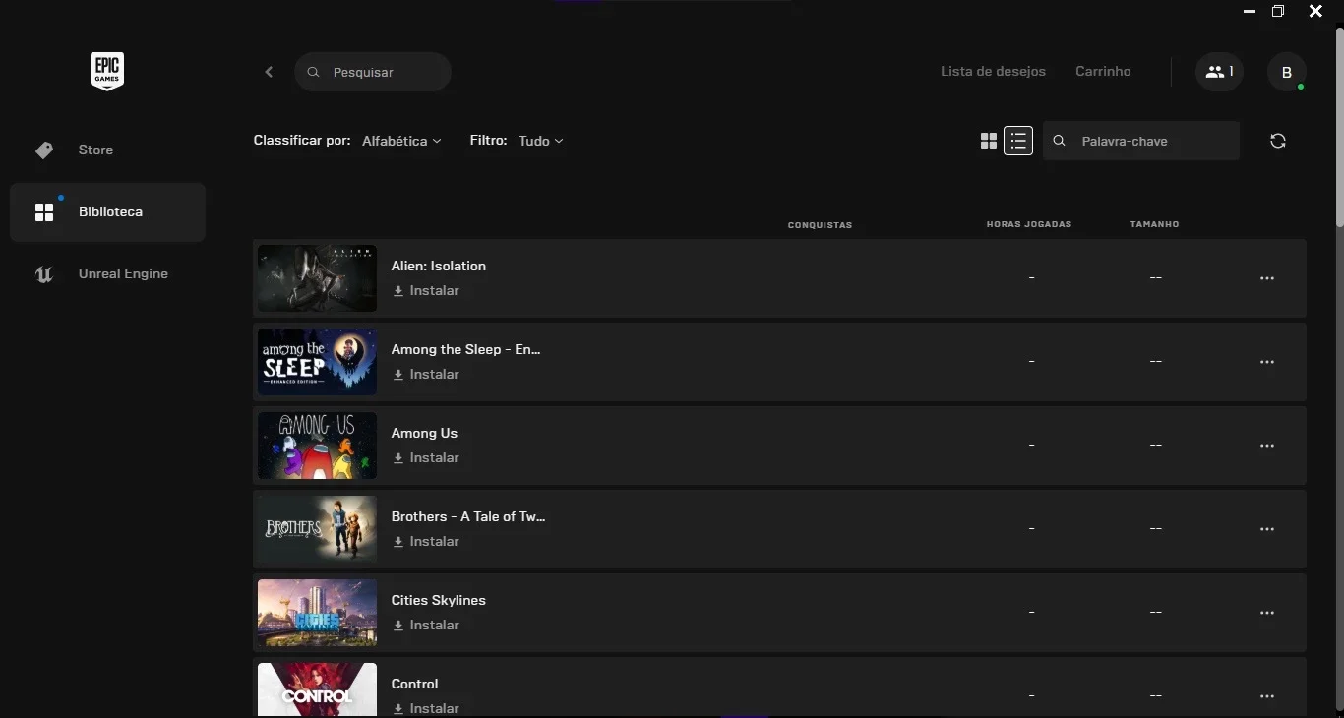The height and width of the screenshot is (718, 1344).
Task: Close the Epic Games launcher window
Action: pyautogui.click(x=1315, y=12)
